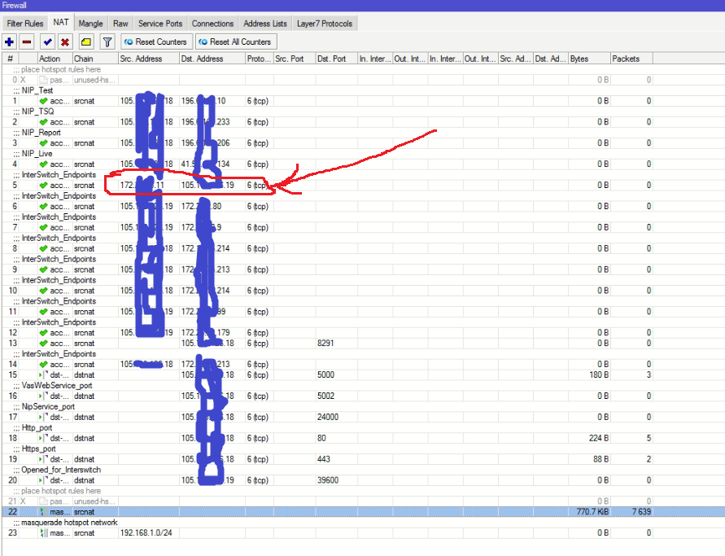Open Address Lists tab
725x556 pixels.
pyautogui.click(x=265, y=24)
